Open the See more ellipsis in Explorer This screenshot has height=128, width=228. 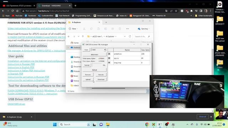128,29
